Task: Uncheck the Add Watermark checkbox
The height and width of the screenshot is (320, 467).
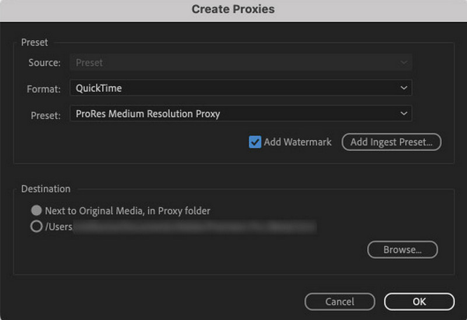Action: pyautogui.click(x=255, y=142)
